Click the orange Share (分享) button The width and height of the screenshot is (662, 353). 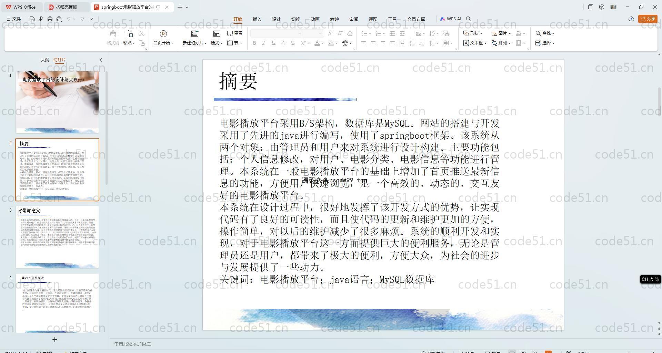click(x=648, y=19)
